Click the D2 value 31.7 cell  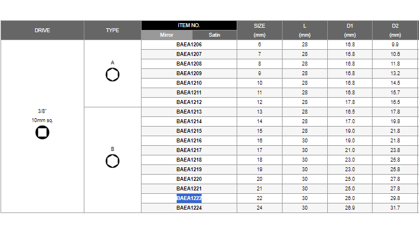(395, 208)
